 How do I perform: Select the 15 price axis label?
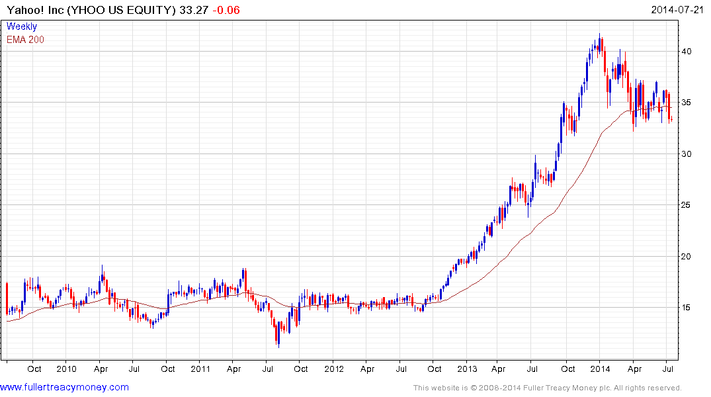(687, 308)
